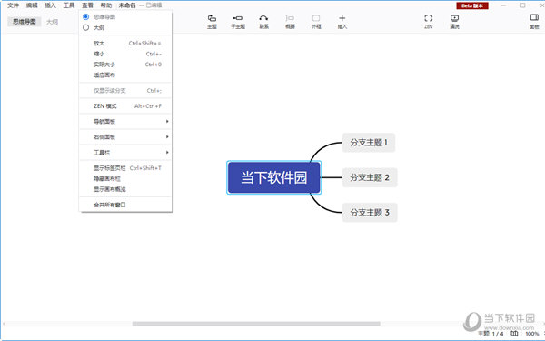
Task: Switch to the 思维导图 view tab
Action: point(25,22)
